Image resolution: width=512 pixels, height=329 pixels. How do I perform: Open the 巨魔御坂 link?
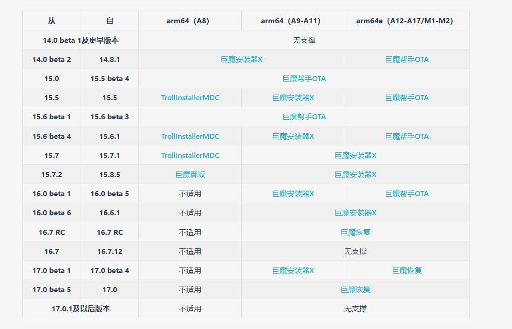[190, 175]
